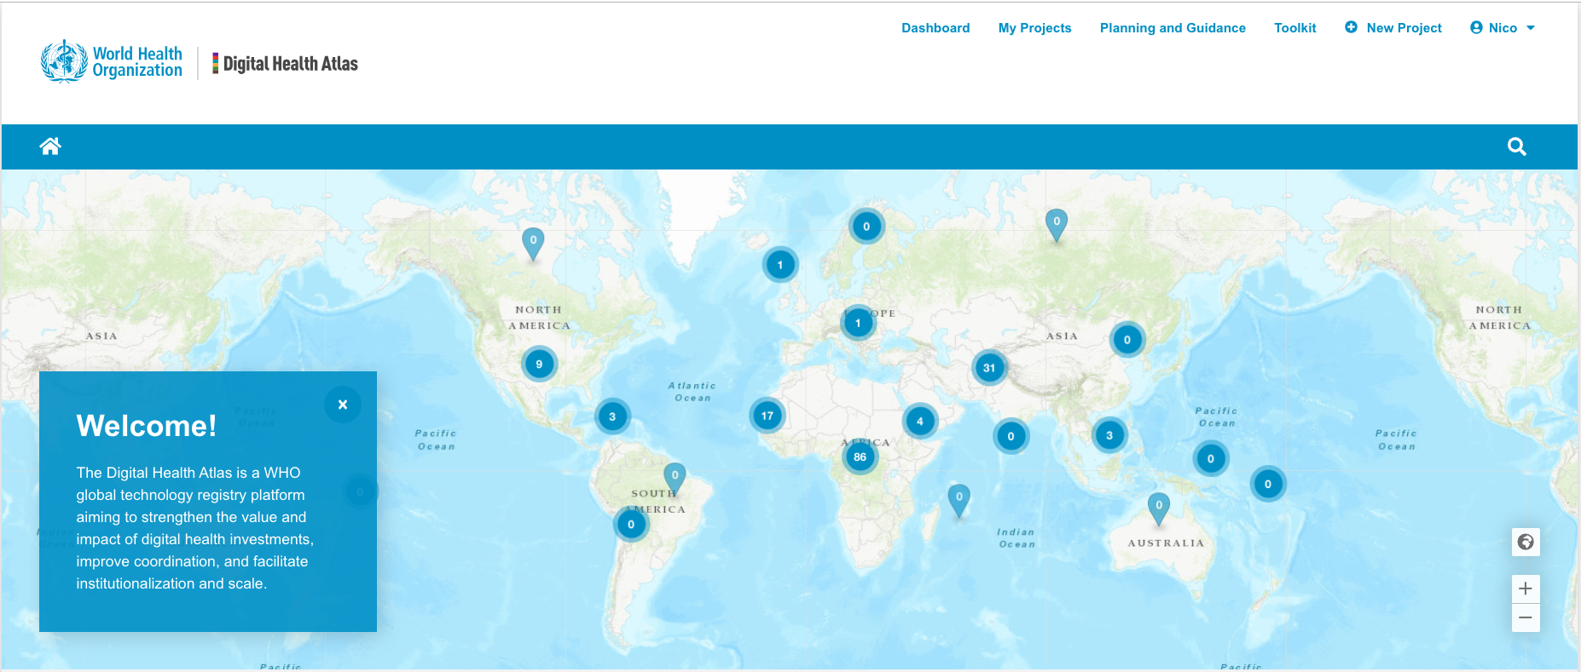The height and width of the screenshot is (672, 1581).
Task: Select the cluster 0 northeast of Australia
Action: point(1268,485)
